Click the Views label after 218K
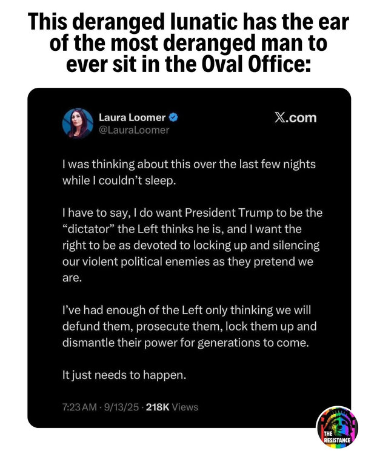The image size is (377, 454). tap(185, 407)
